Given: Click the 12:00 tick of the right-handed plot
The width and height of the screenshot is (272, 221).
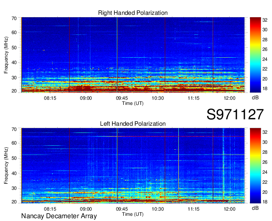Looking at the screenshot, I should point(230,98).
